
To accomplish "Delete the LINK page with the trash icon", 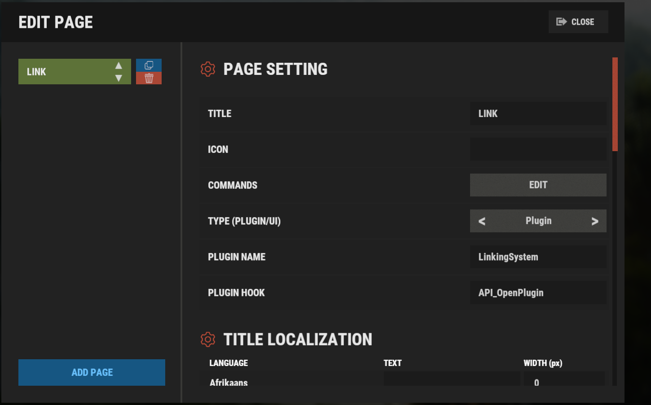I will 149,78.
